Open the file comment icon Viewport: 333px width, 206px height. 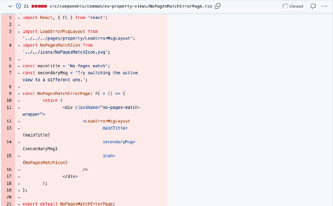tap(313, 6)
